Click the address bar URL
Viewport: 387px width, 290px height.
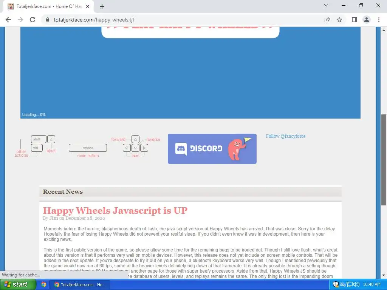94,20
